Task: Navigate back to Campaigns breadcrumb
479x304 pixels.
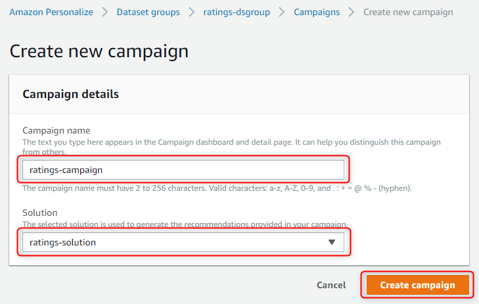Action: point(317,13)
